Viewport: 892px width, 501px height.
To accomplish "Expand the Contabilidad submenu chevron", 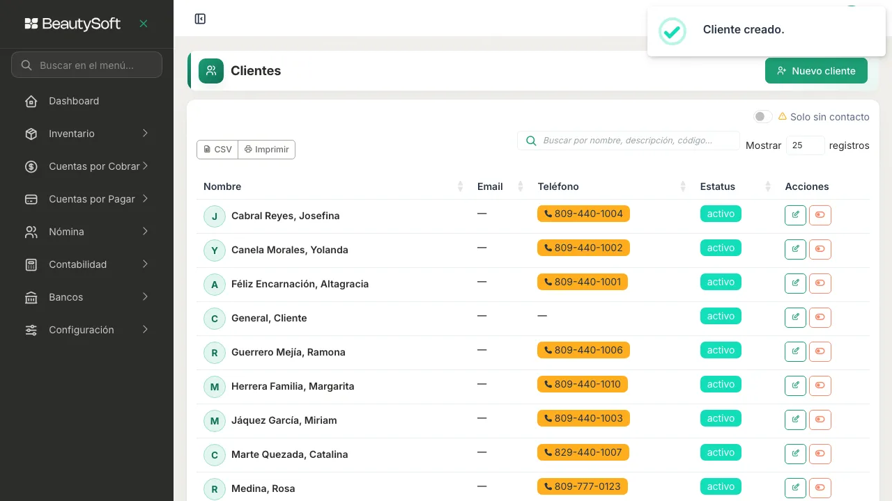I will tap(145, 264).
